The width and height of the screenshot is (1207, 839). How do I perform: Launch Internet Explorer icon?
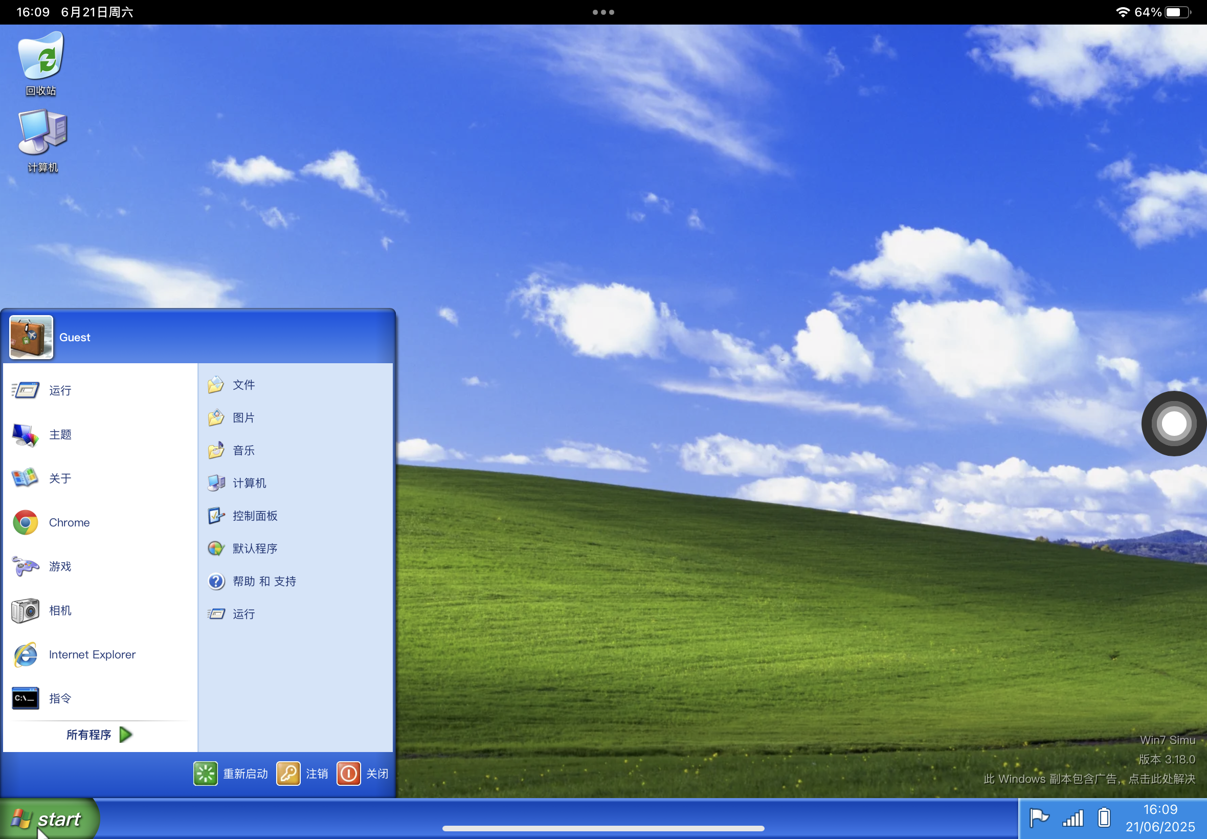pyautogui.click(x=25, y=654)
